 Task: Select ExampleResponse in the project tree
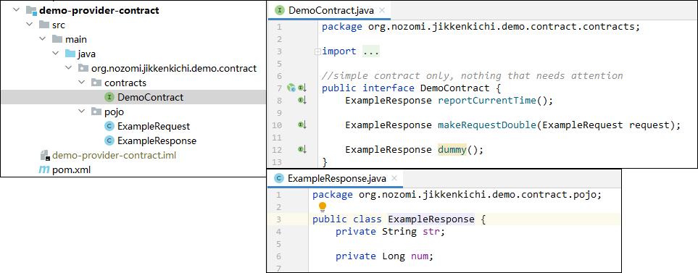[x=157, y=141]
